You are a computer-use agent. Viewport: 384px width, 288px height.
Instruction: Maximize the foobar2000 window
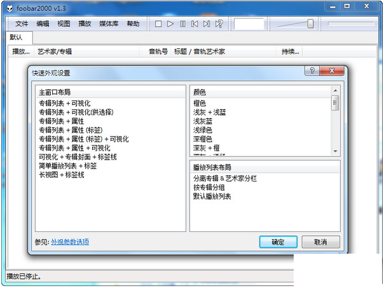tap(346, 6)
